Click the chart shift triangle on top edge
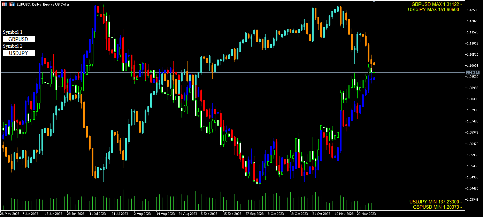This screenshot has width=483, height=217. click(x=374, y=2)
